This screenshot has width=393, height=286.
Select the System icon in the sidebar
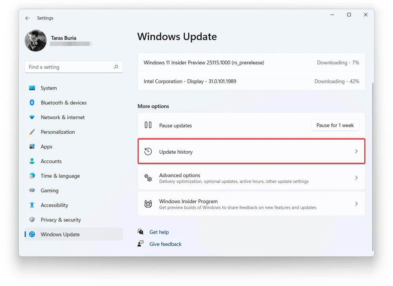32,88
